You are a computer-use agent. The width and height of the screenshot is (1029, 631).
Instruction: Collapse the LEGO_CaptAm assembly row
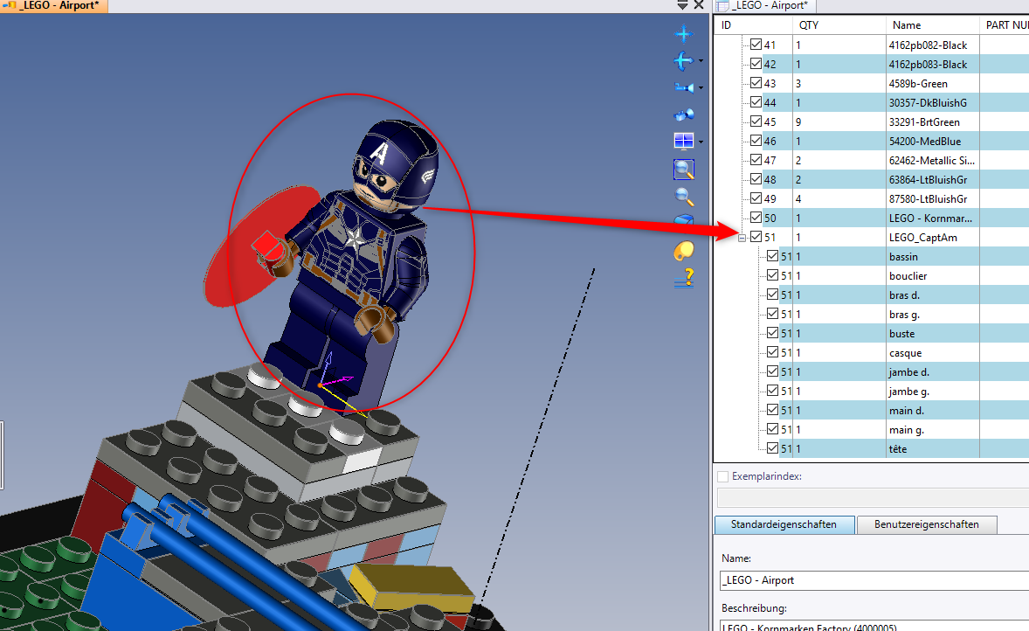(x=742, y=238)
